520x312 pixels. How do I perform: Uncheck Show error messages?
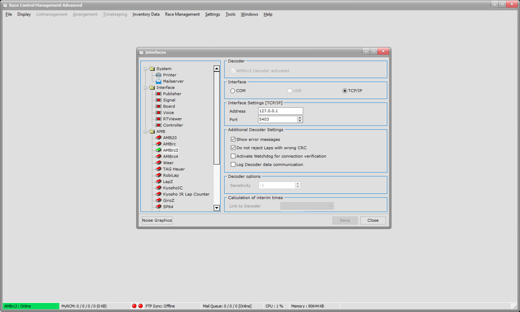coord(233,139)
